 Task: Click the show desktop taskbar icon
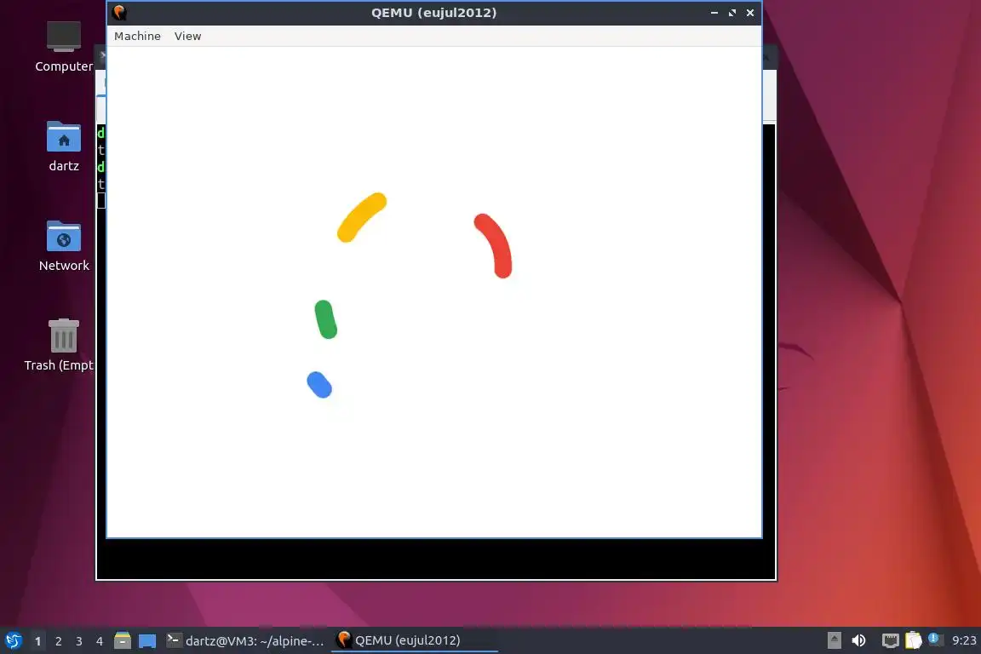[x=147, y=640]
